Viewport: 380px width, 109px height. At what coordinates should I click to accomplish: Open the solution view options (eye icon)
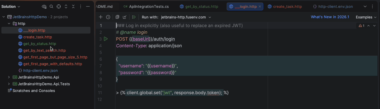(x=44, y=6)
